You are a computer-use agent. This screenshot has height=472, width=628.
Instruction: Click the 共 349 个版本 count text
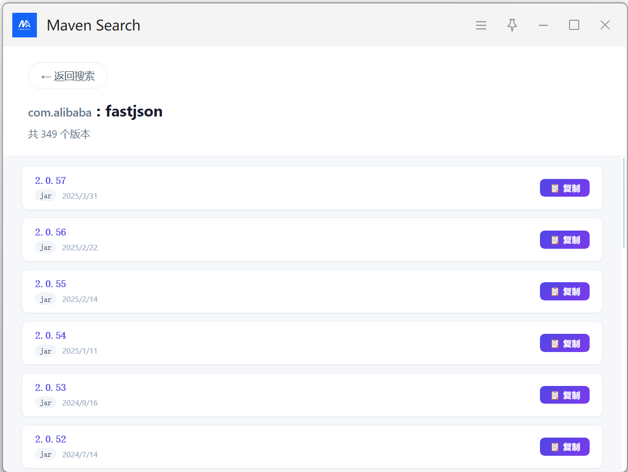click(x=59, y=134)
